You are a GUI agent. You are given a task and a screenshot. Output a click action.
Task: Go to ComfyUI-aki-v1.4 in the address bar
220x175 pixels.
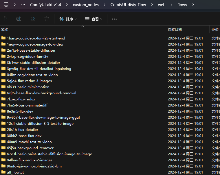(x=45, y=5)
